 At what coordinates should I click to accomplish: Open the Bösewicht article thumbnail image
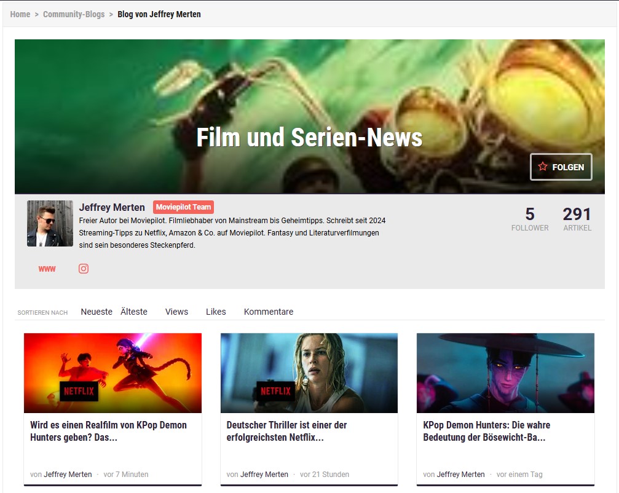[505, 373]
